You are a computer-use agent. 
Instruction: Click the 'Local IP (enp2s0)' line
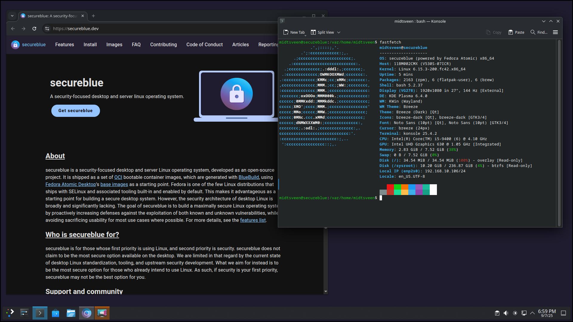422,171
